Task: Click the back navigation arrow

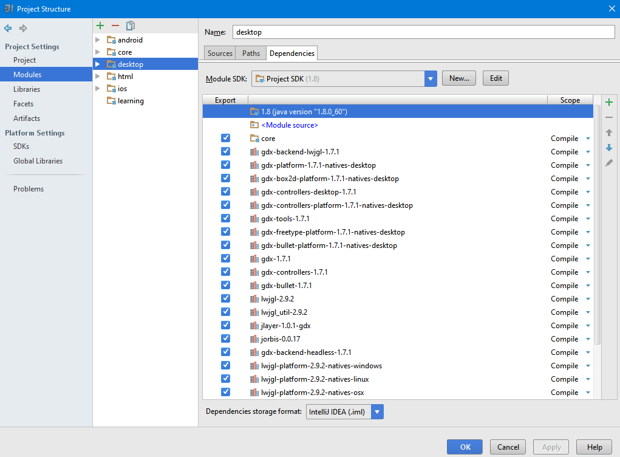Action: click(7, 28)
